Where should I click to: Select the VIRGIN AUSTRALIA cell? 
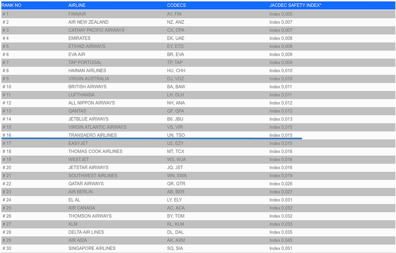89,79
